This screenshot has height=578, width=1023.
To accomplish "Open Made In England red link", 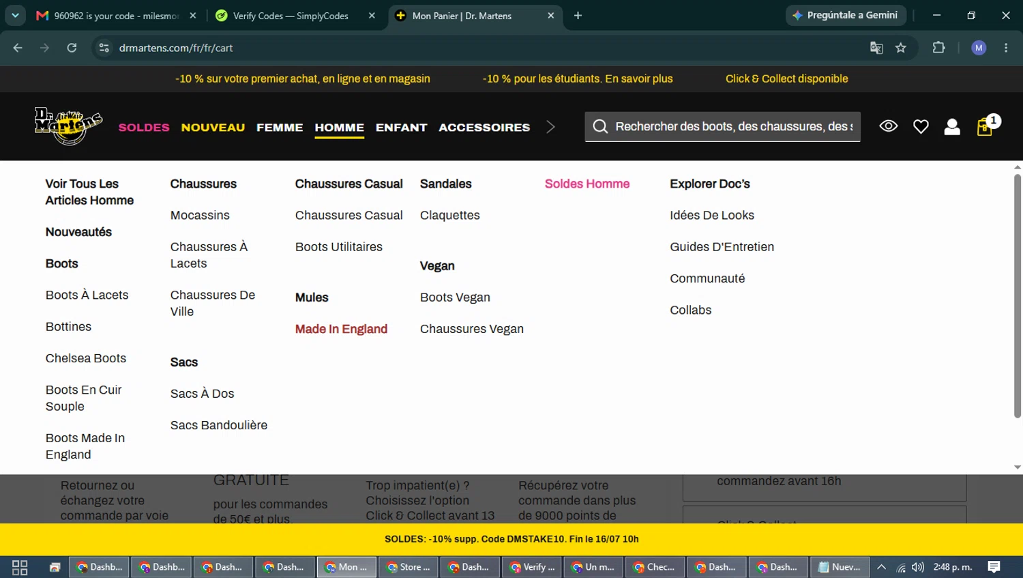I will click(341, 329).
